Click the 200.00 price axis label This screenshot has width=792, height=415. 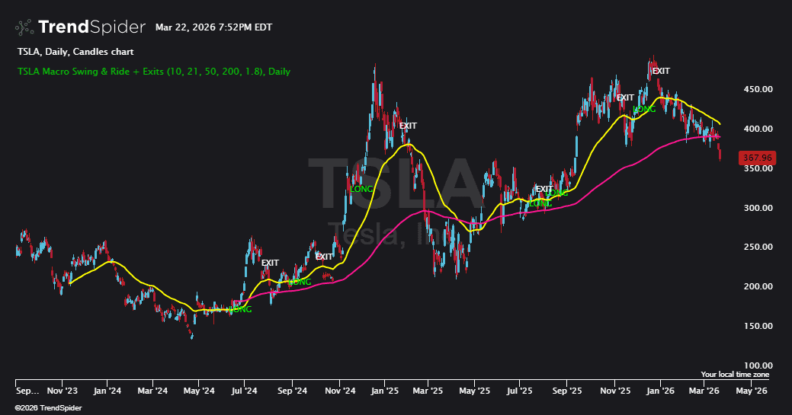758,286
